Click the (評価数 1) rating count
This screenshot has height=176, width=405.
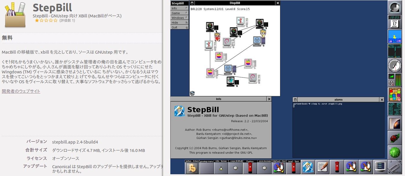(x=67, y=21)
